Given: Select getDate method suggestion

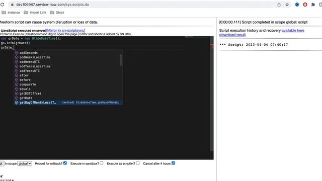Looking at the screenshot, I should pos(68,98).
